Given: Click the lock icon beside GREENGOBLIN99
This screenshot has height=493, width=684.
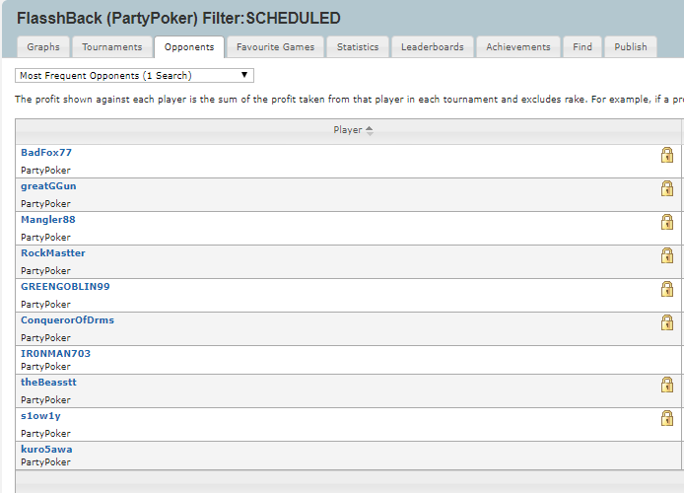Looking at the screenshot, I should [667, 289].
